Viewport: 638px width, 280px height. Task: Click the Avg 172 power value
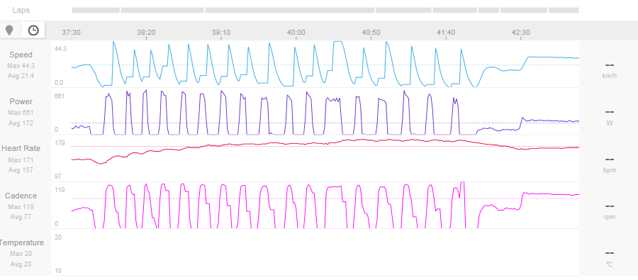coord(21,123)
